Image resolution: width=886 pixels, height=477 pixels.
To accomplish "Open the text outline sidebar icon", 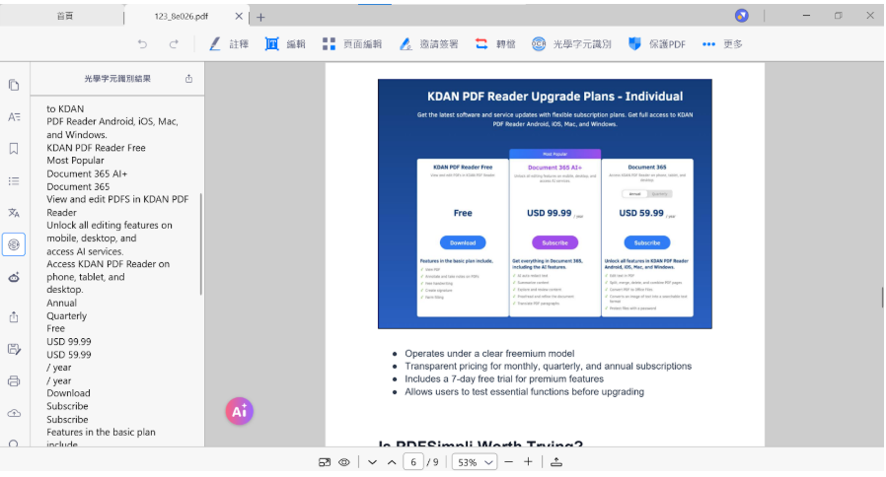I will pyautogui.click(x=14, y=117).
